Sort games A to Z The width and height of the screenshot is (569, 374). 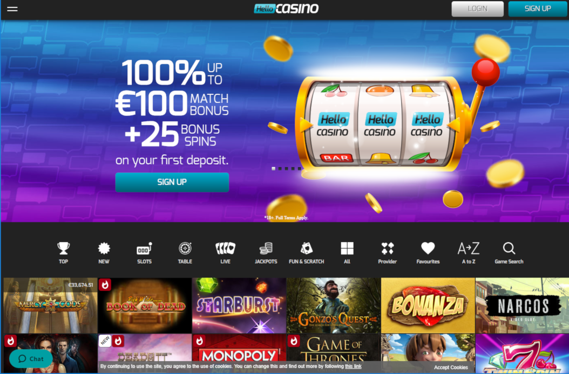469,253
